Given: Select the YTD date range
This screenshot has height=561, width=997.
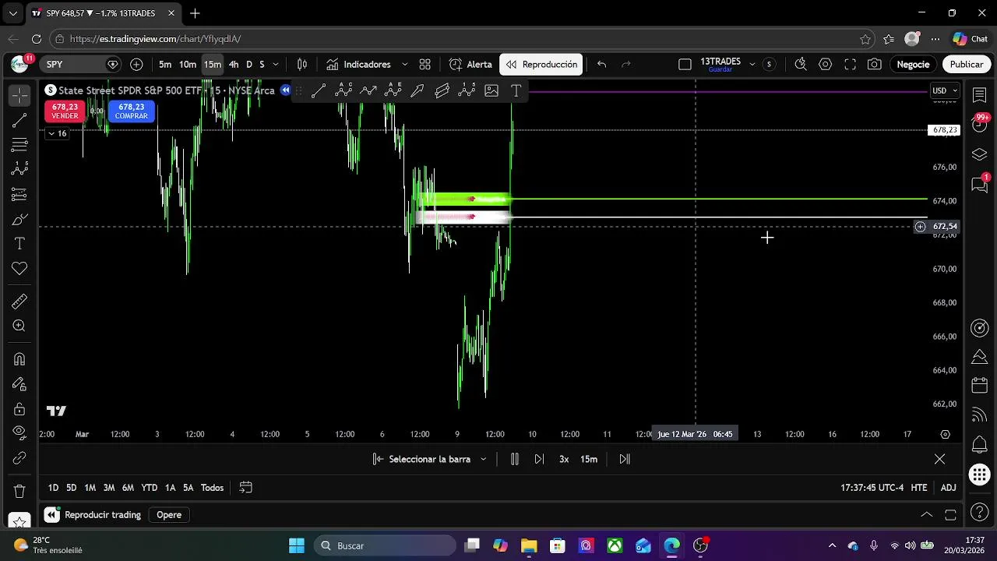Looking at the screenshot, I should click(x=149, y=488).
